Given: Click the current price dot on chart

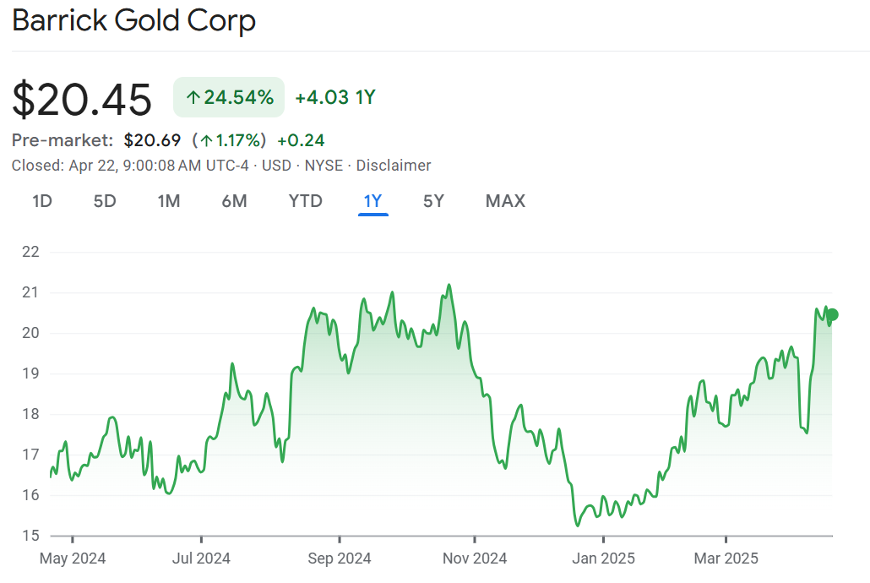Looking at the screenshot, I should 832,315.
